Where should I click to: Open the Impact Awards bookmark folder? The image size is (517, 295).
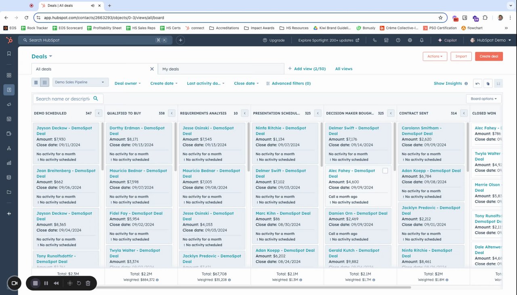(259, 28)
